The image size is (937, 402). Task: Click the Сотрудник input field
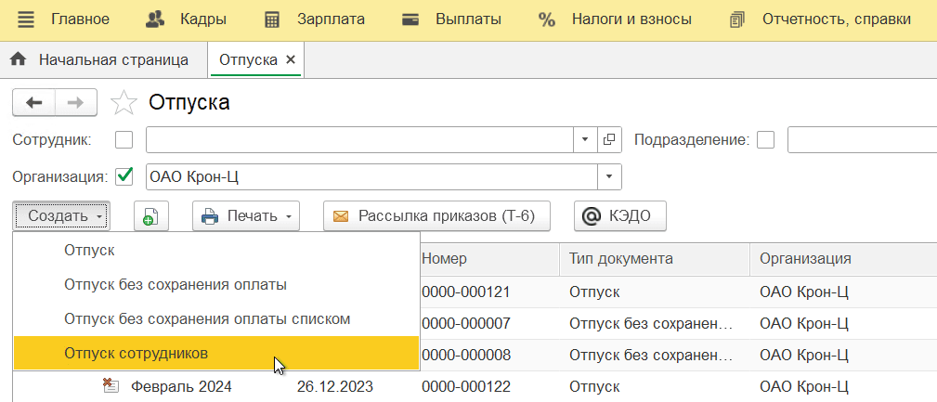(359, 140)
